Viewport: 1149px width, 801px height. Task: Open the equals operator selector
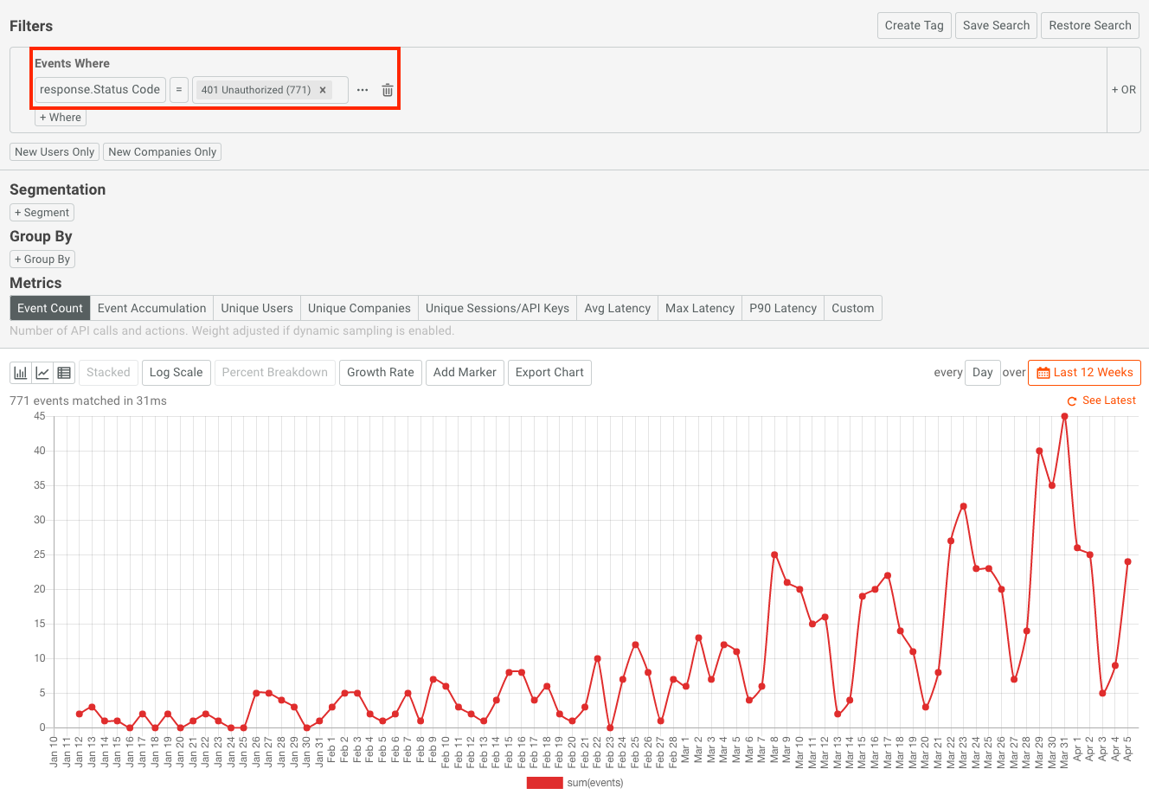(179, 90)
